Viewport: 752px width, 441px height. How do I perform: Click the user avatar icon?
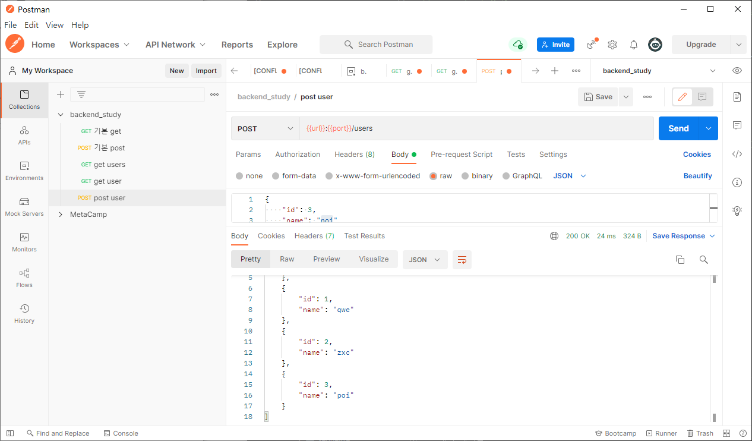pyautogui.click(x=655, y=45)
